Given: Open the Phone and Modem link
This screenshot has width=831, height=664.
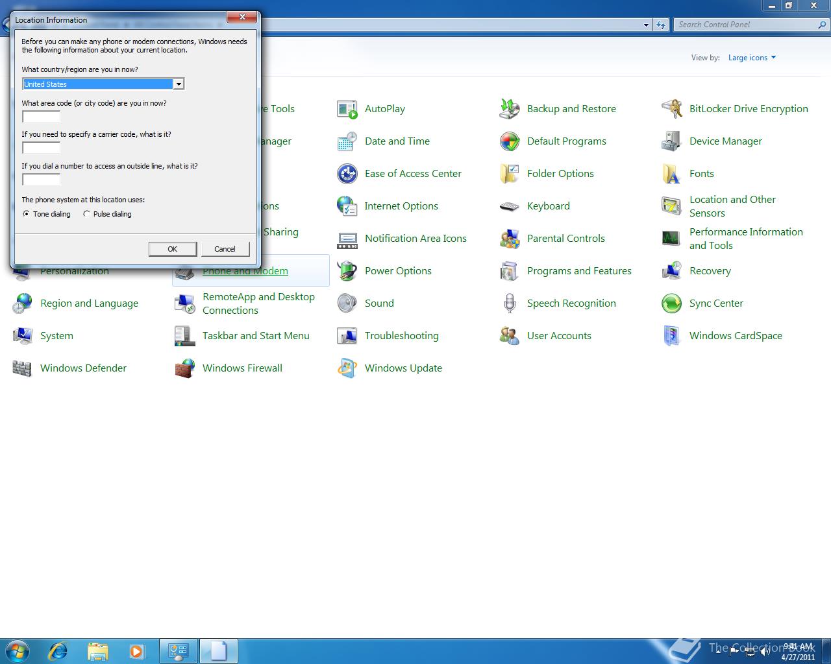Looking at the screenshot, I should click(245, 271).
